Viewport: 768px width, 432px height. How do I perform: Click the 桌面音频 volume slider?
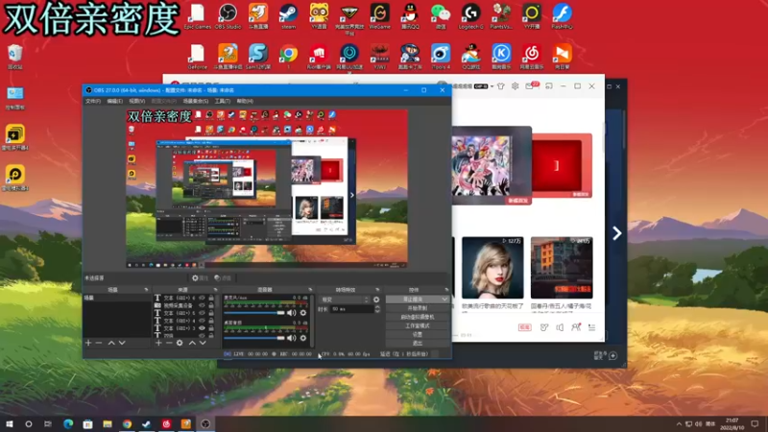click(x=253, y=338)
